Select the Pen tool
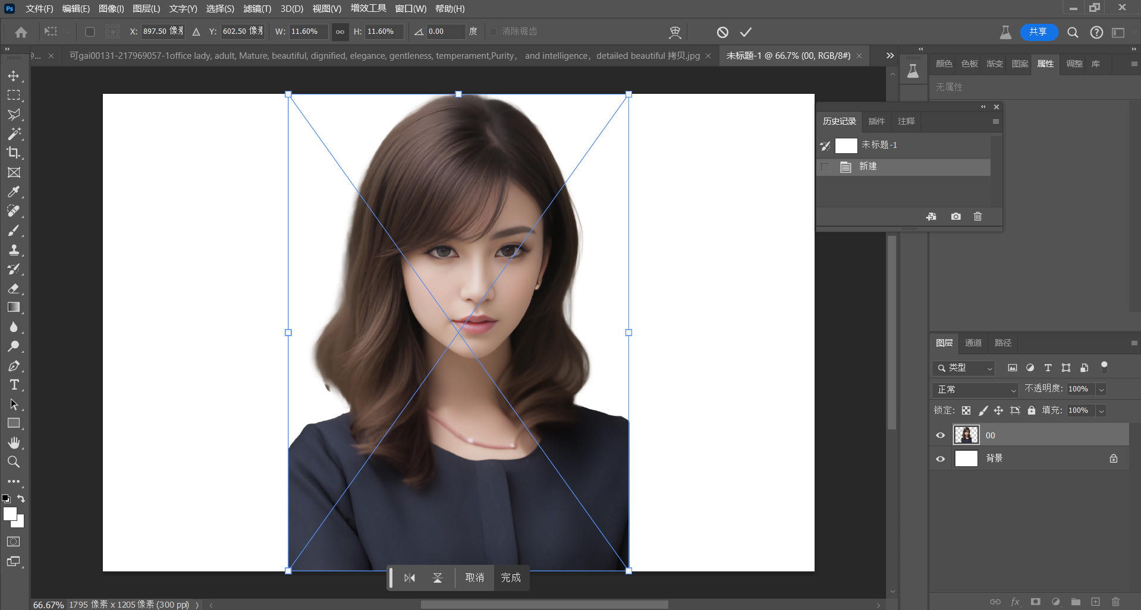Viewport: 1141px width, 610px height. pos(14,366)
